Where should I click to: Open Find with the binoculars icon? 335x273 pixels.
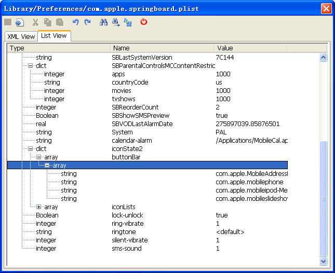[x=104, y=22]
